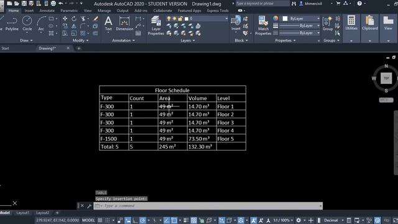Viewport: 398px width, 224px height.
Task: Open the Express Tools ribbon tab
Action: point(218,11)
